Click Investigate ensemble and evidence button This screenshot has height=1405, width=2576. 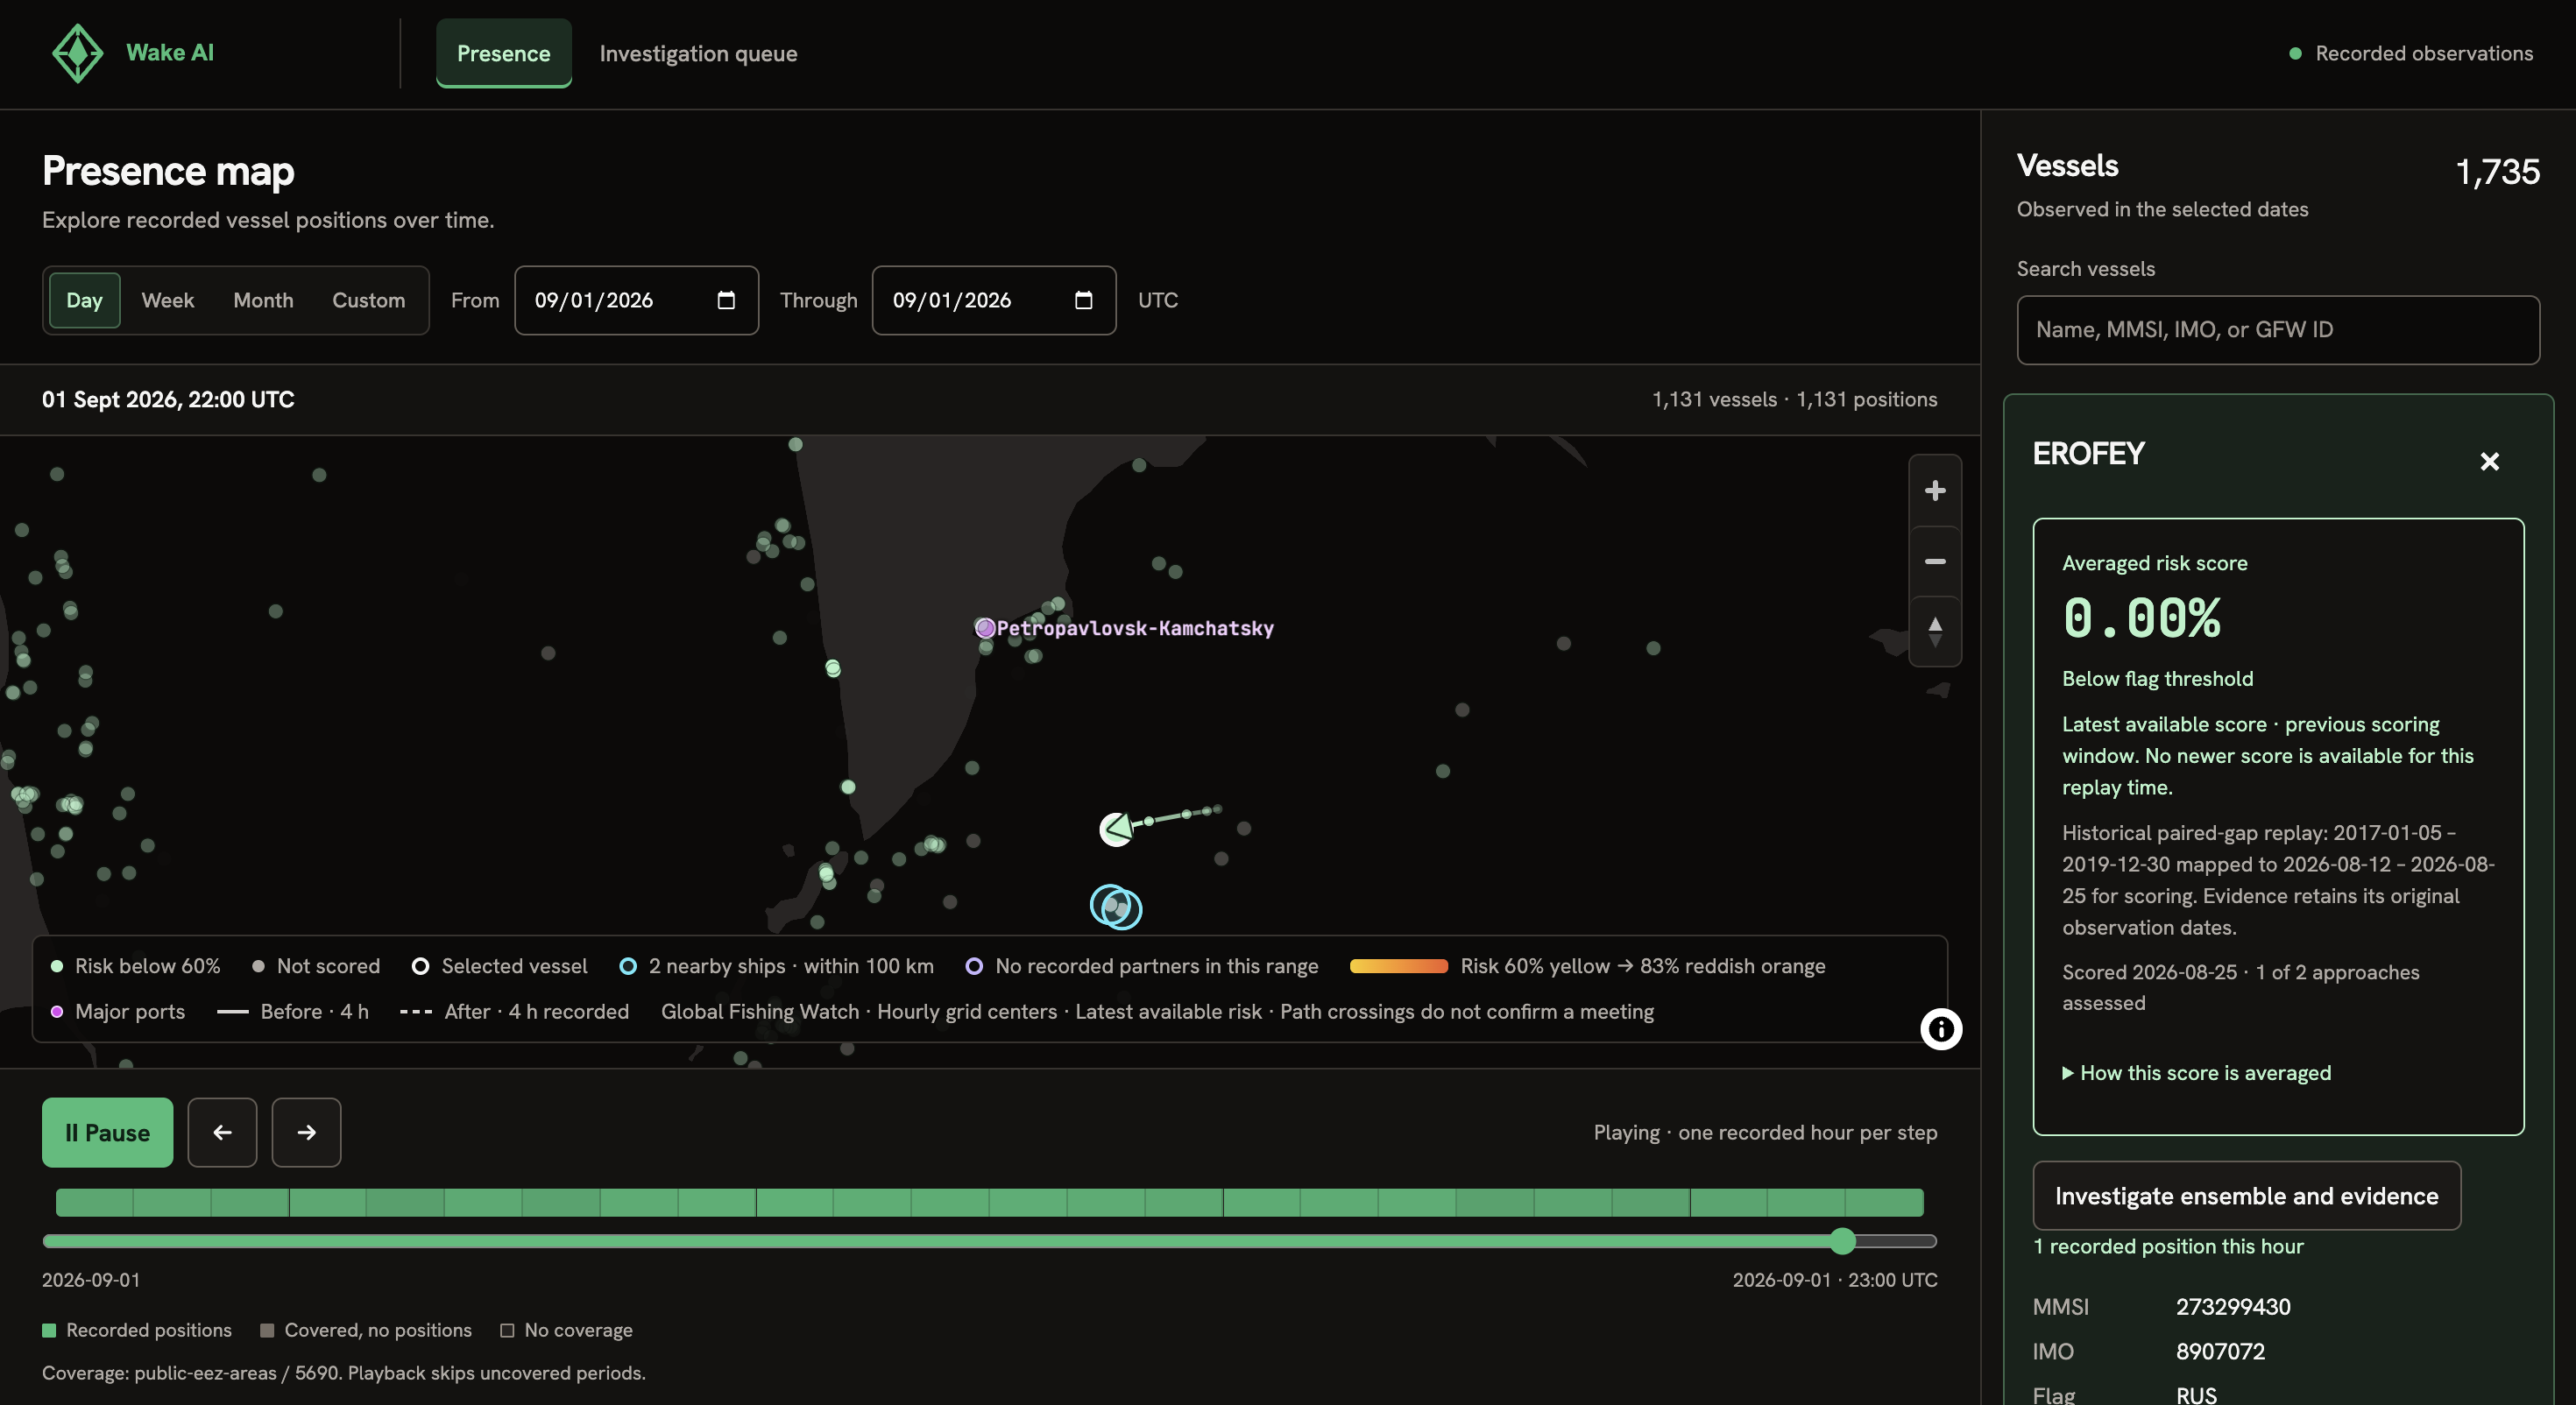[x=2246, y=1196]
